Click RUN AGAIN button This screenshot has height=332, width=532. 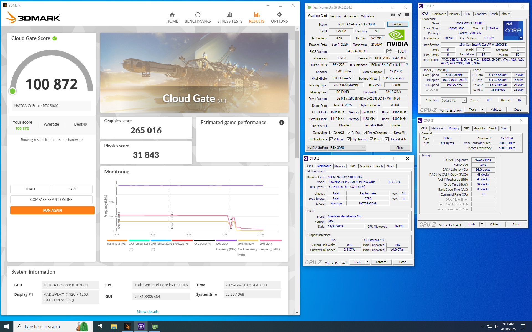click(x=52, y=210)
